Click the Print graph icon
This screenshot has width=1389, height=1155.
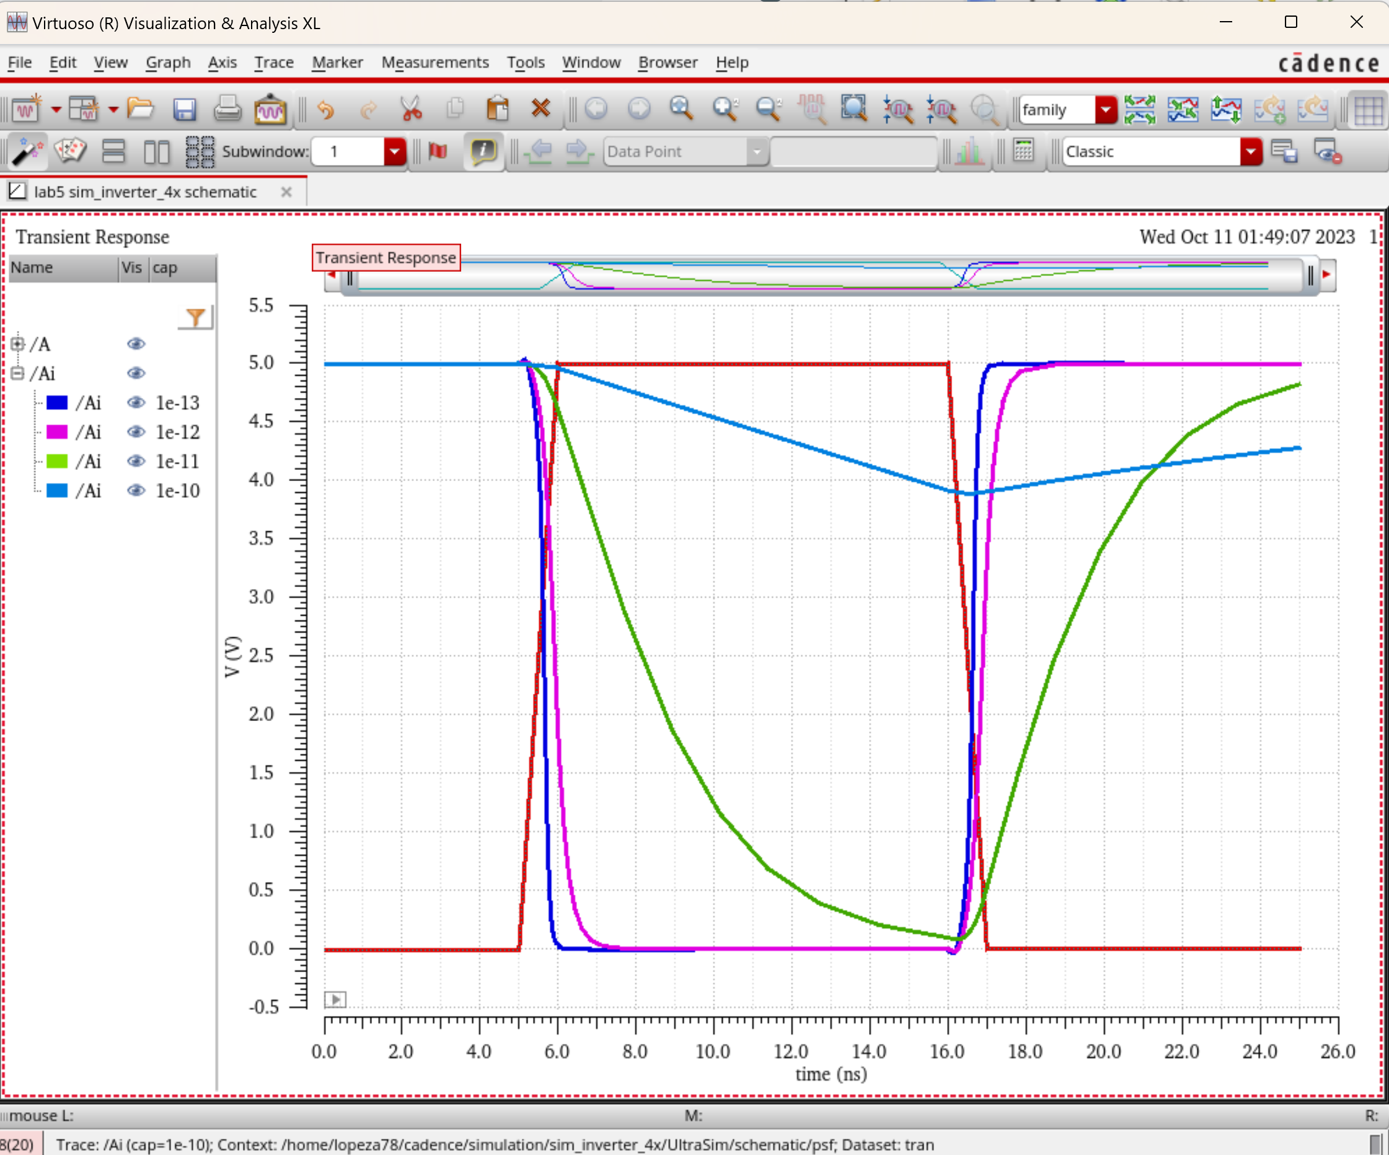click(227, 109)
